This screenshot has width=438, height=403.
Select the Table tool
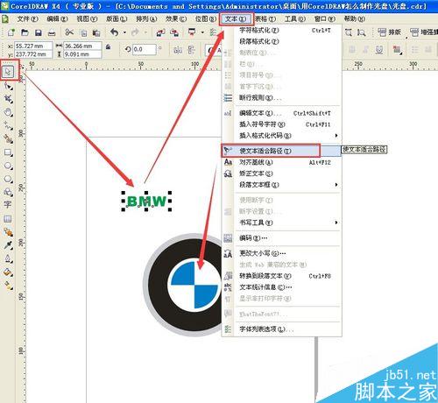point(8,218)
